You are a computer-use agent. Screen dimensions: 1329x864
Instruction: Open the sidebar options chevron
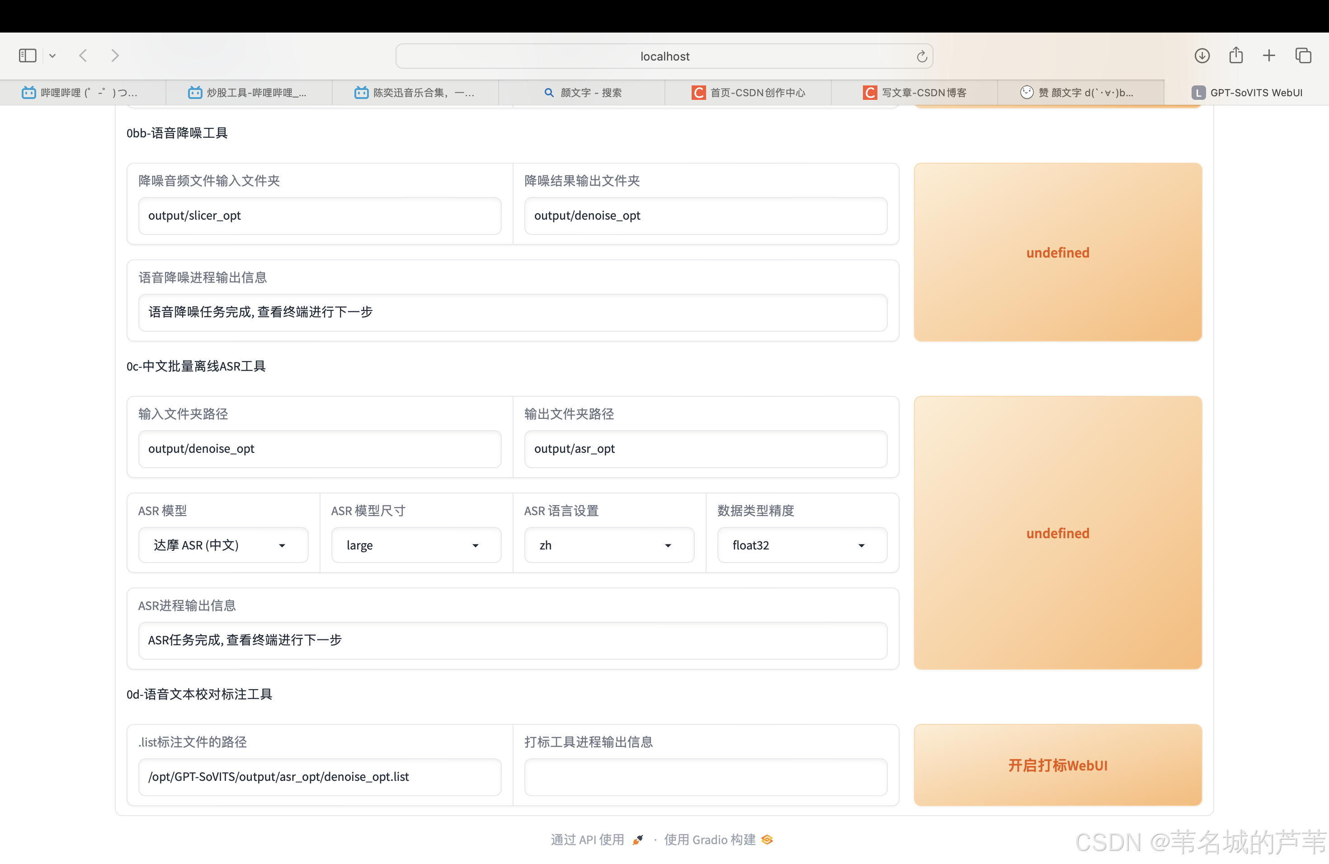pyautogui.click(x=52, y=56)
